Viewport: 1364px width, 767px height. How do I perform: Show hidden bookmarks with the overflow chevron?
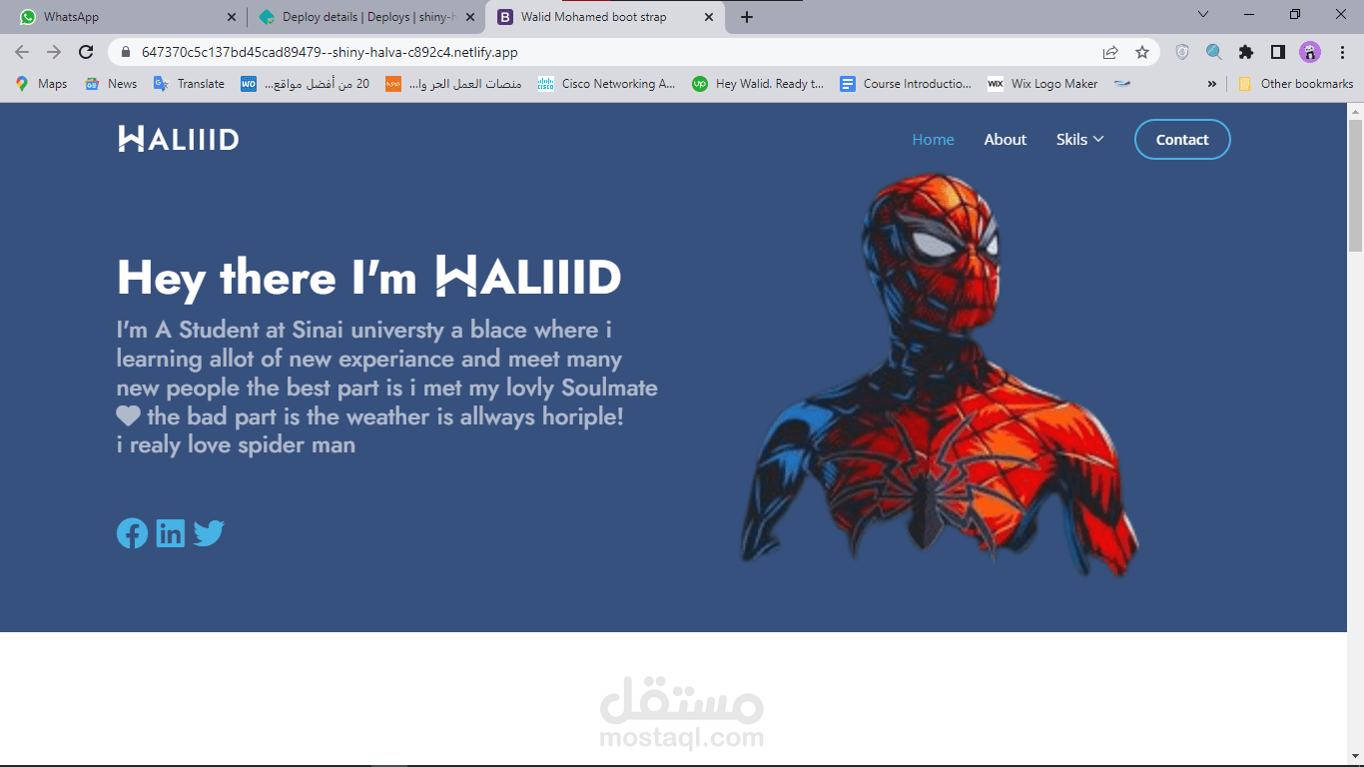coord(1212,84)
